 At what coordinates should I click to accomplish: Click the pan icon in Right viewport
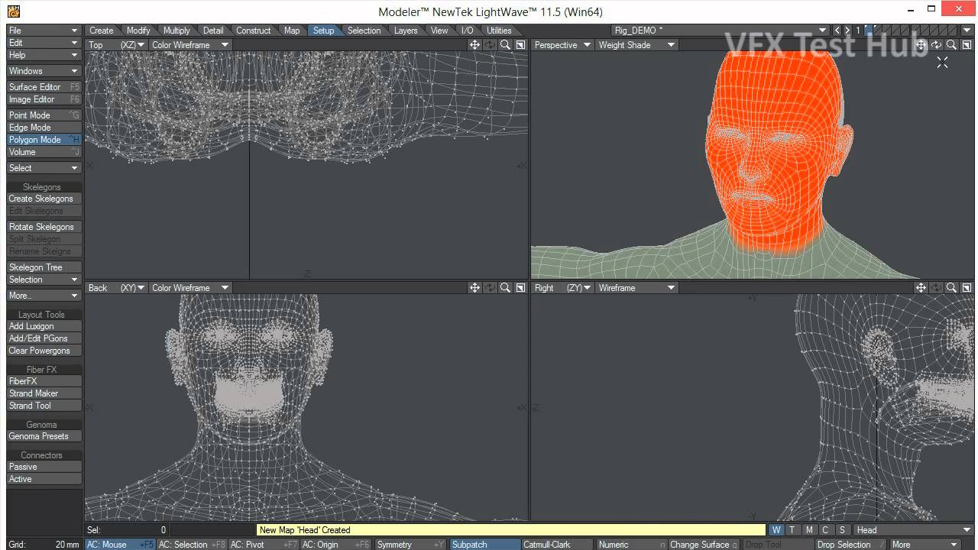point(921,288)
